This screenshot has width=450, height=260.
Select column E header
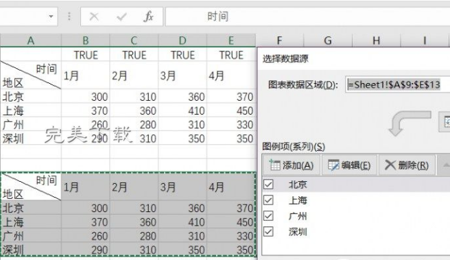click(231, 40)
